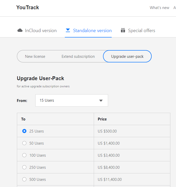Click the InCloud cloud icon
This screenshot has width=176, height=187.
(x=20, y=31)
